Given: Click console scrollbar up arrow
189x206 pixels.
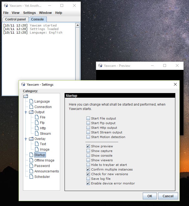Looking at the screenshot, I should (x=78, y=25).
